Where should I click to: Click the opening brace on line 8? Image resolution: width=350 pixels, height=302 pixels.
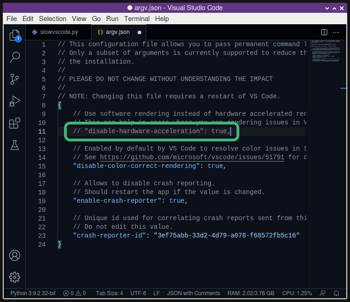click(x=59, y=105)
